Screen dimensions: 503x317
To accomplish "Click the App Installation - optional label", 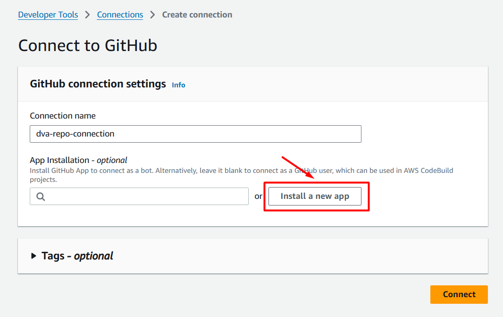I will pos(78,160).
